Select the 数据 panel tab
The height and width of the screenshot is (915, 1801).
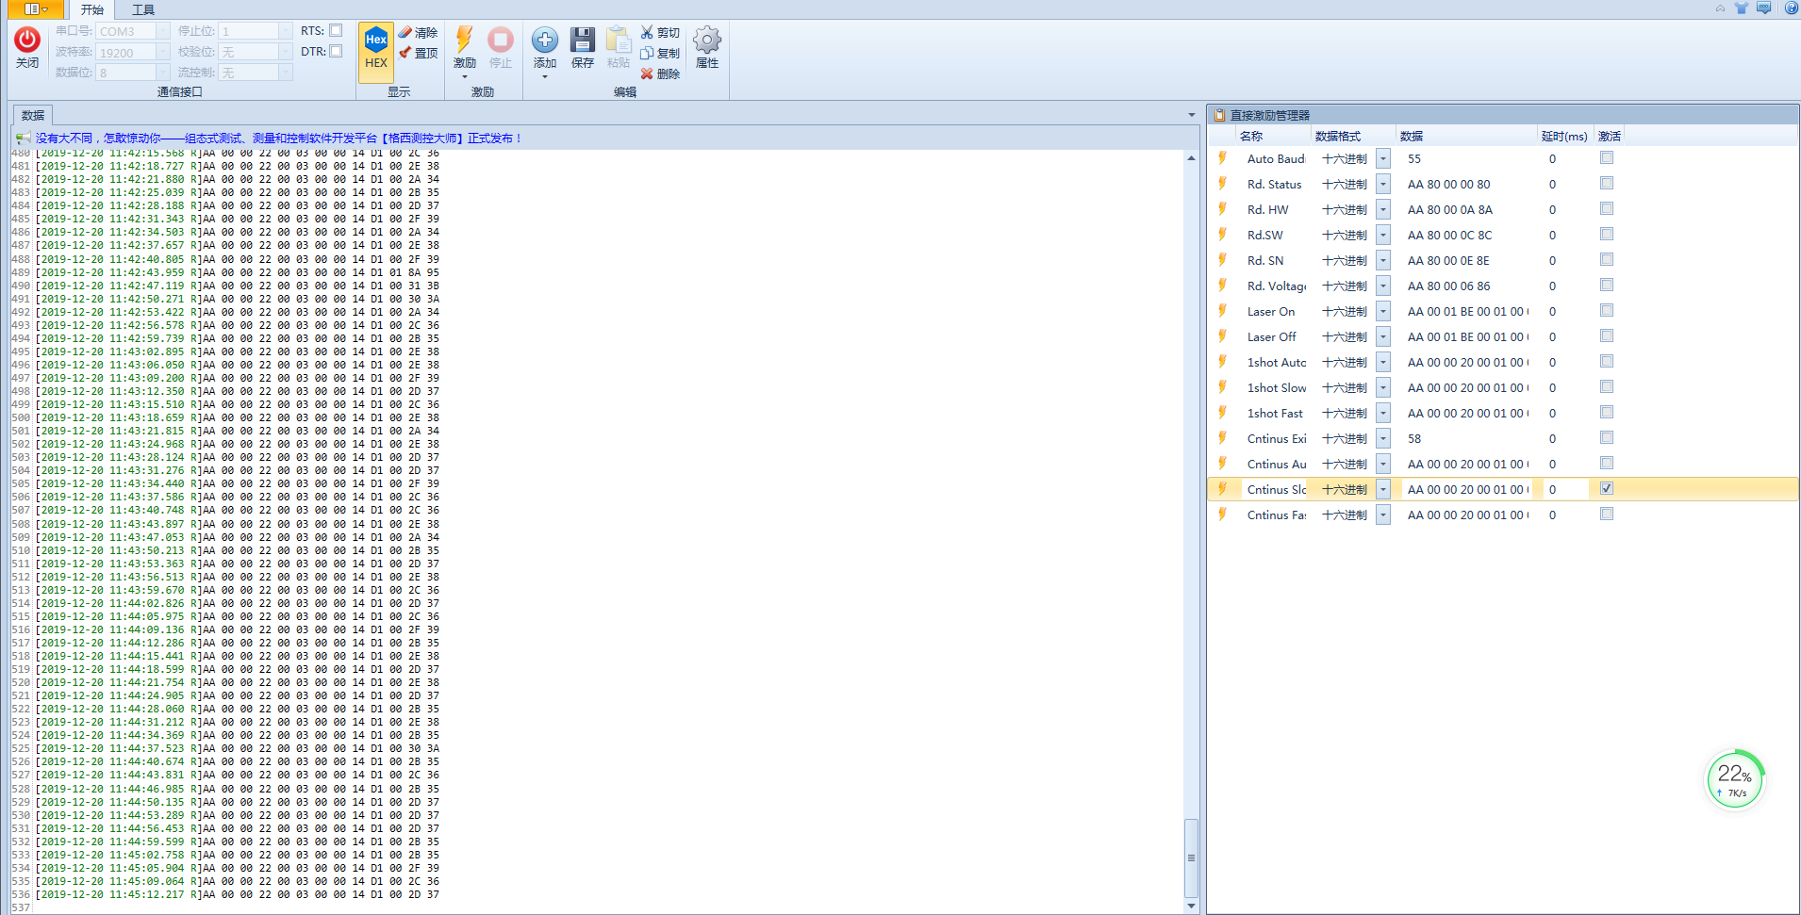[33, 115]
